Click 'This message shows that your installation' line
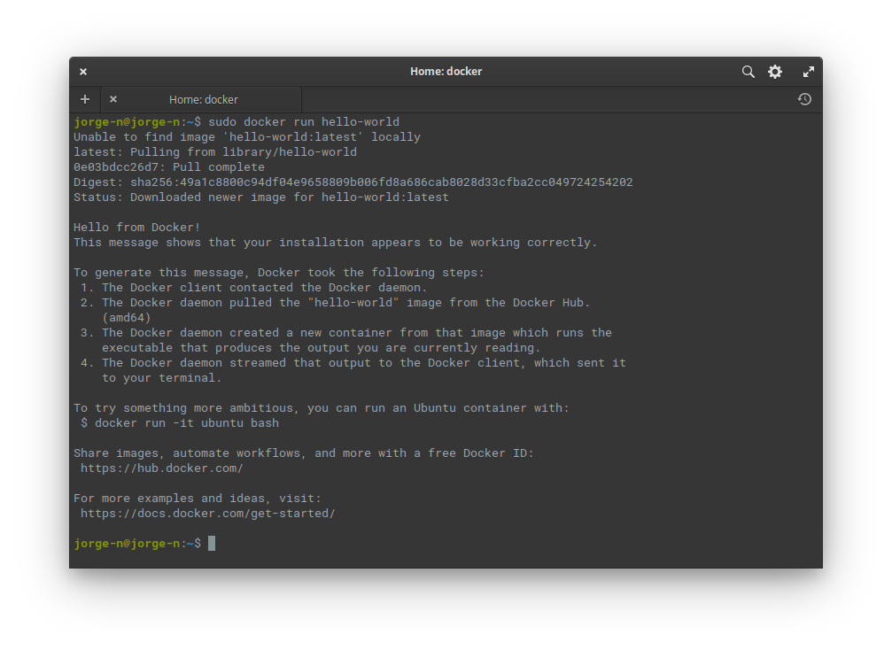The height and width of the screenshot is (650, 892). click(335, 243)
